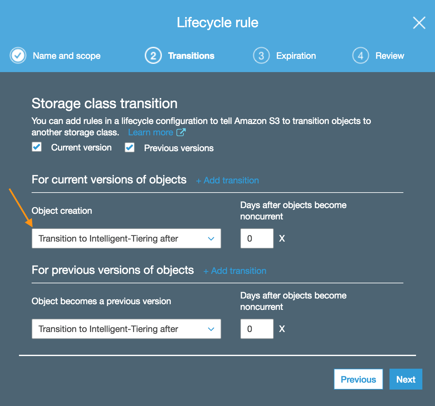Close the Lifecycle rule dialog
The width and height of the screenshot is (435, 406).
[419, 23]
